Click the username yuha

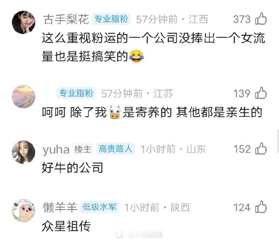(x=56, y=149)
